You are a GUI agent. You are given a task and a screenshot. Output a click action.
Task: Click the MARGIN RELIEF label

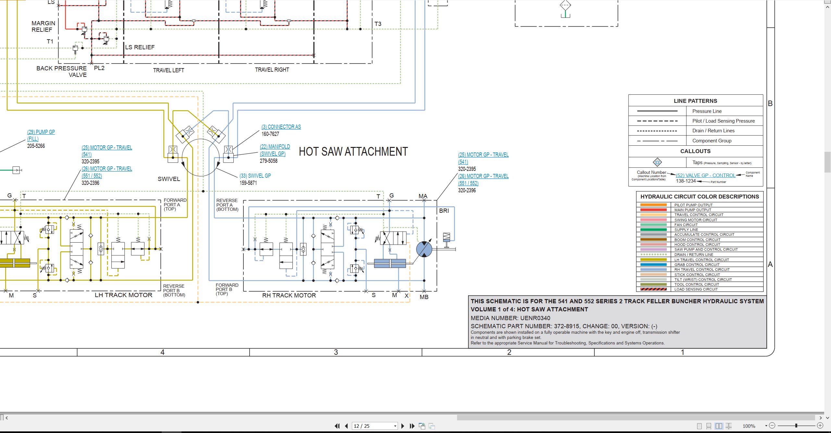[43, 26]
